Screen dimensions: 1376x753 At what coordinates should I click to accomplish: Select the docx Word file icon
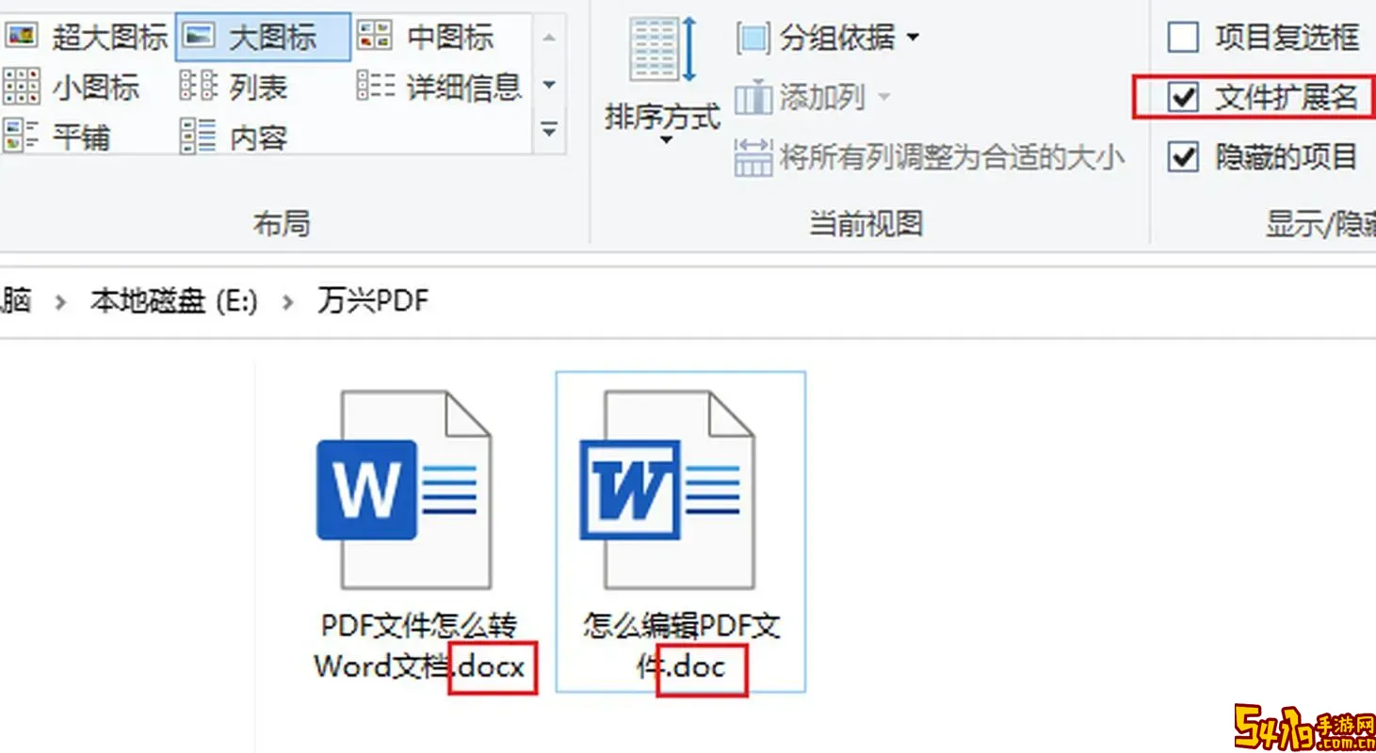(405, 489)
